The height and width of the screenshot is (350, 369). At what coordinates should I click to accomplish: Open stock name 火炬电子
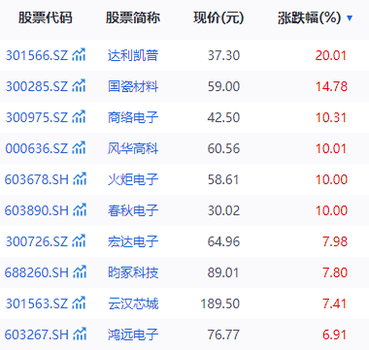coord(133,179)
